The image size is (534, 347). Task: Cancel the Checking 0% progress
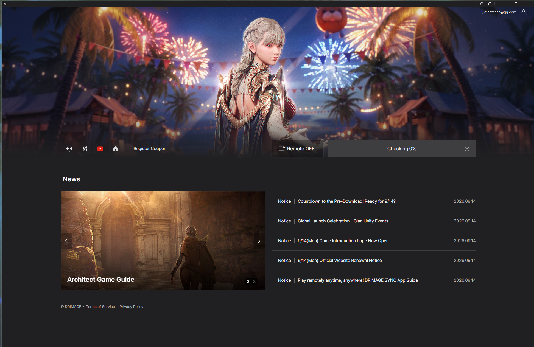(467, 149)
